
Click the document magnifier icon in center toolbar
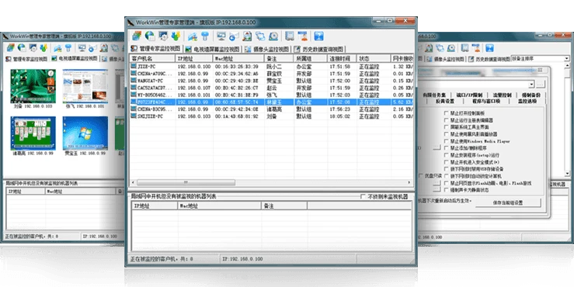(247, 36)
